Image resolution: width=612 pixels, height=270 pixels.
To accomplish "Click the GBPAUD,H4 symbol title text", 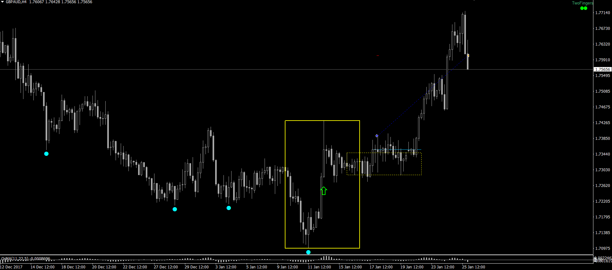I will [x=16, y=2].
